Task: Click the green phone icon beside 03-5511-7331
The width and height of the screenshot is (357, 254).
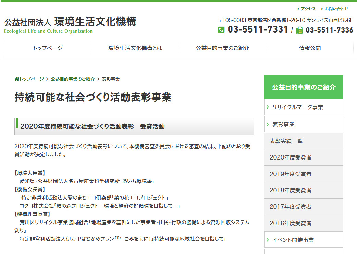Action: [221, 30]
